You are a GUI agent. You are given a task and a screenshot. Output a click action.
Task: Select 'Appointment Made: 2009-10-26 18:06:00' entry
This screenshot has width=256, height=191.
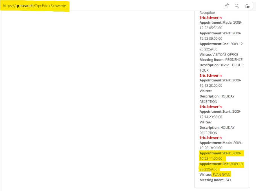click(x=221, y=145)
